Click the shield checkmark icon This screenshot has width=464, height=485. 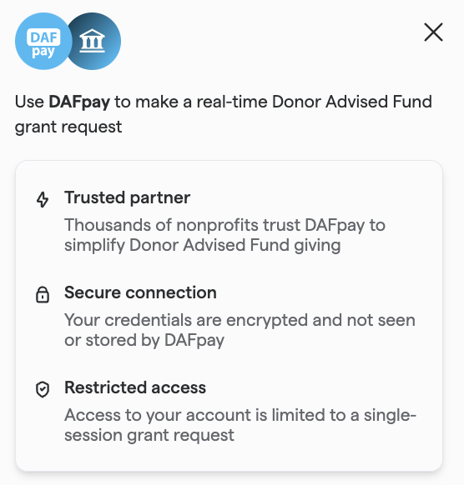click(43, 389)
